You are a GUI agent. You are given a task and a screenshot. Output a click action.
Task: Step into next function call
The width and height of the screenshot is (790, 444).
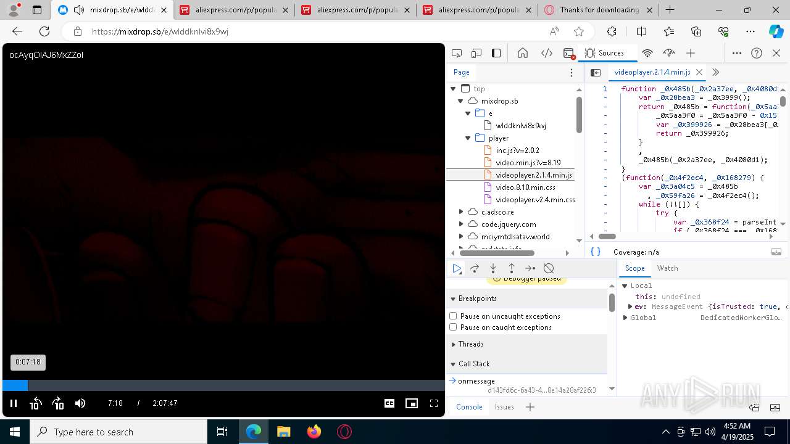coord(493,268)
